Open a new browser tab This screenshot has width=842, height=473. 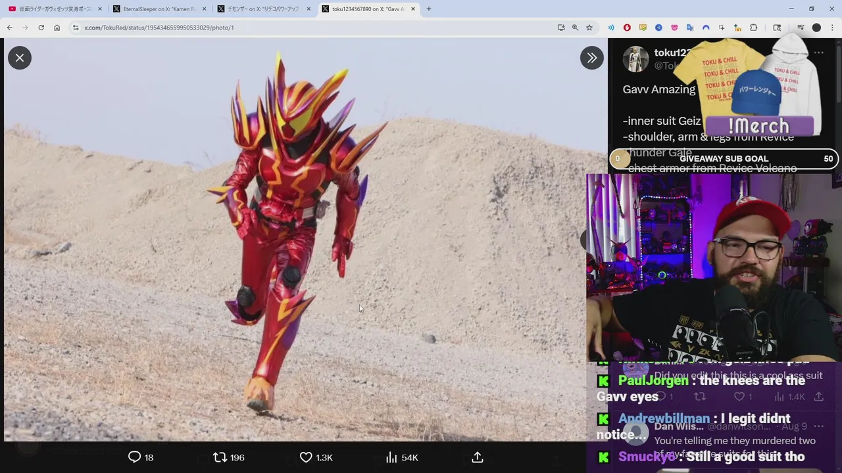(x=429, y=9)
